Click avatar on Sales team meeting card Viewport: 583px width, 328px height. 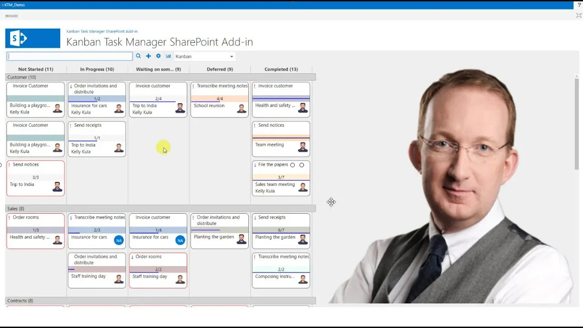point(303,187)
